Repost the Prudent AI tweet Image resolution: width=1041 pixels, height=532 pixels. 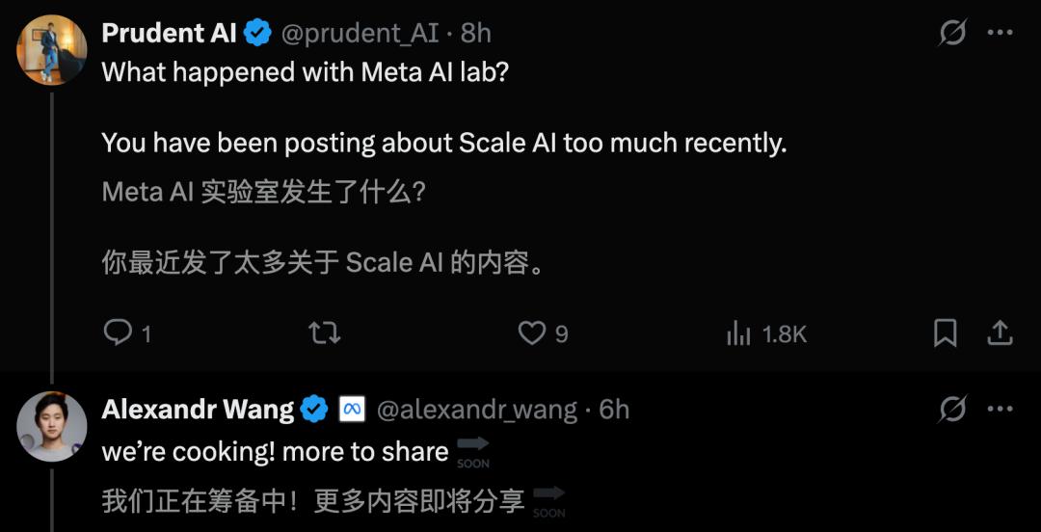(324, 333)
